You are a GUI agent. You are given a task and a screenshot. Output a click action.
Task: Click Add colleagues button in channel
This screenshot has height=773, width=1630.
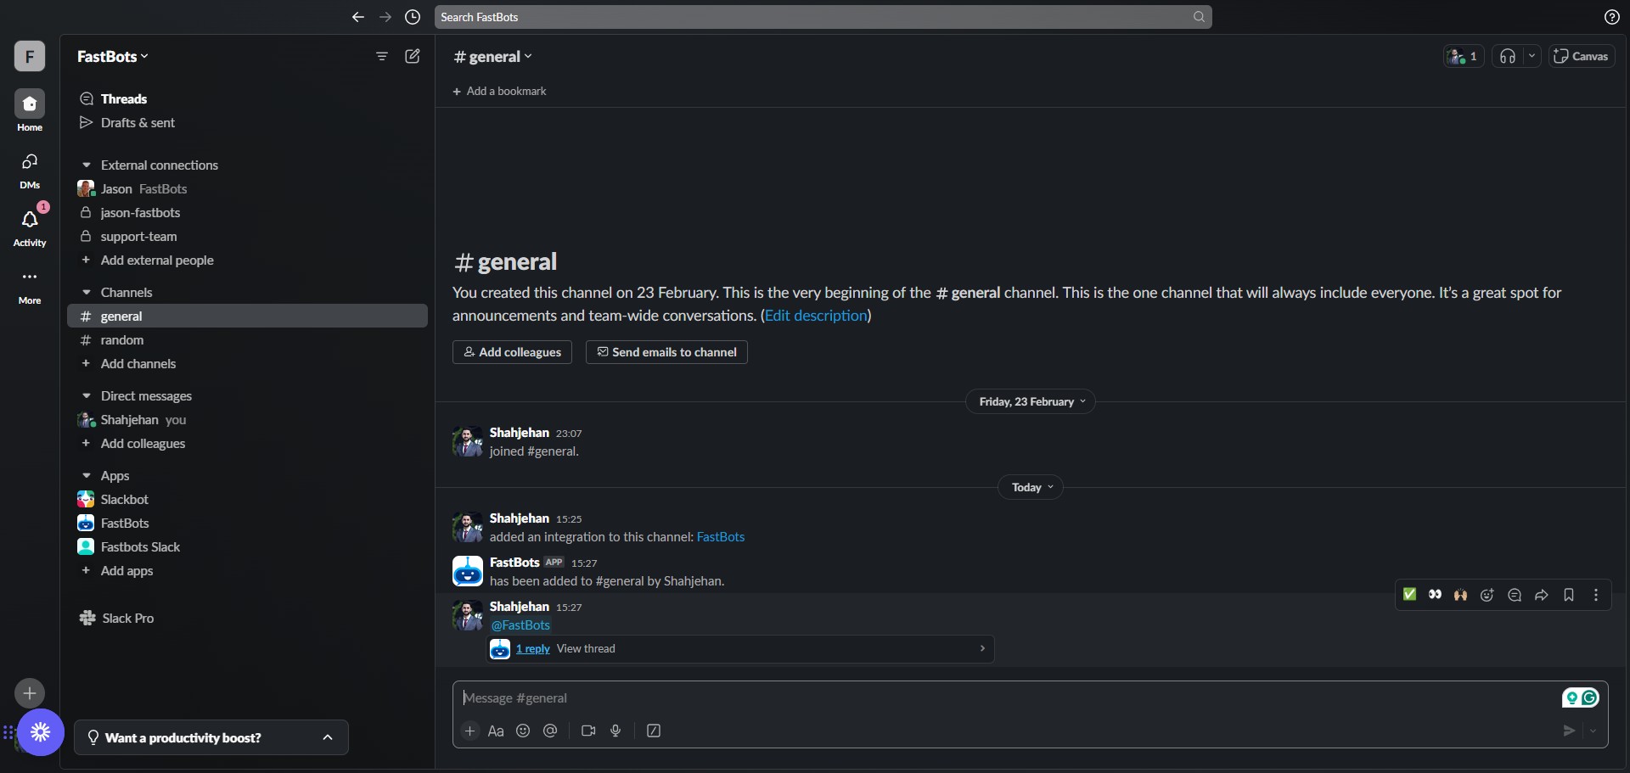click(512, 352)
